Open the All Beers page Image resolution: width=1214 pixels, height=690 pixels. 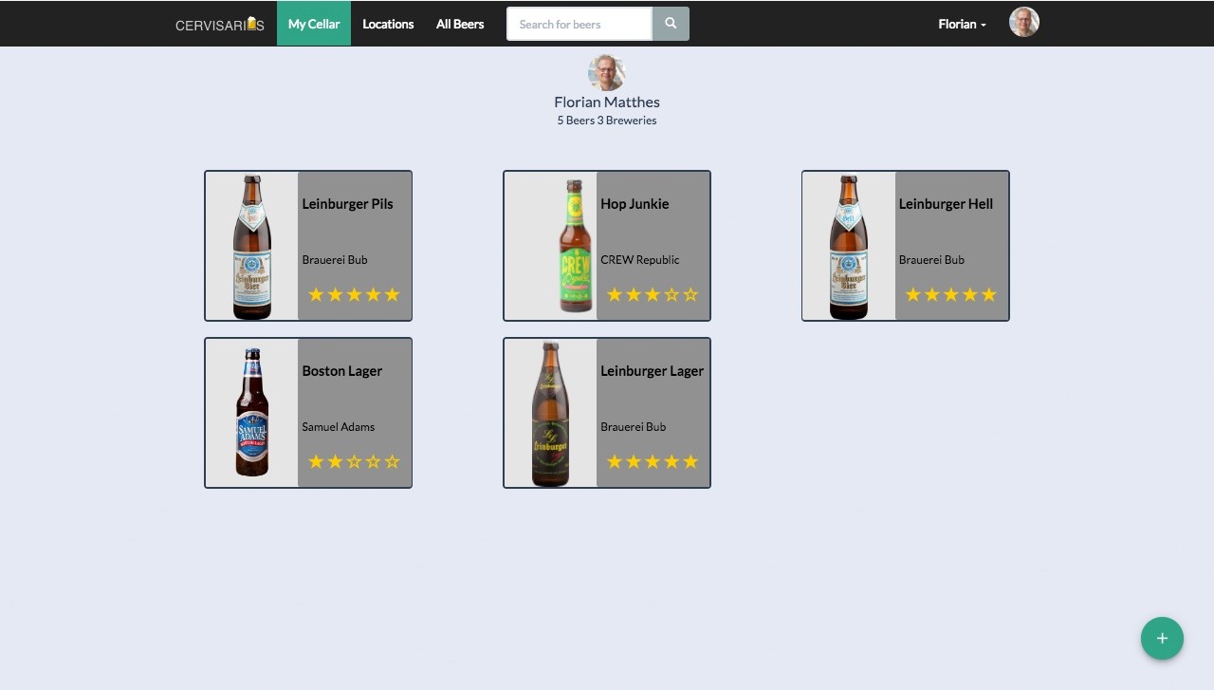(460, 24)
